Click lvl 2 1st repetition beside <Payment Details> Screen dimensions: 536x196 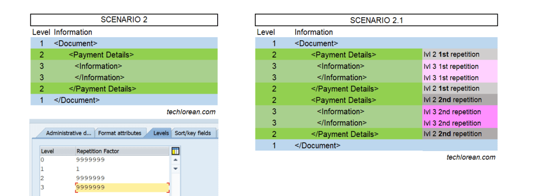460,54
